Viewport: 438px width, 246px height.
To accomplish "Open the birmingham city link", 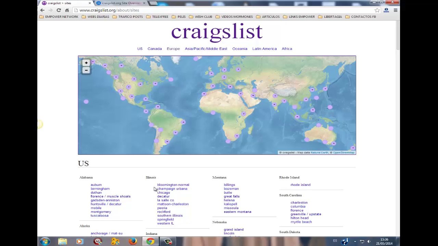I will [x=100, y=189].
